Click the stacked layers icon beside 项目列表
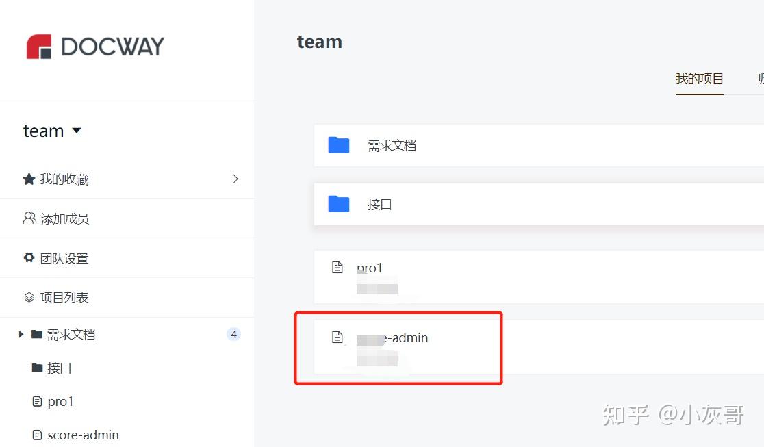 coord(28,297)
